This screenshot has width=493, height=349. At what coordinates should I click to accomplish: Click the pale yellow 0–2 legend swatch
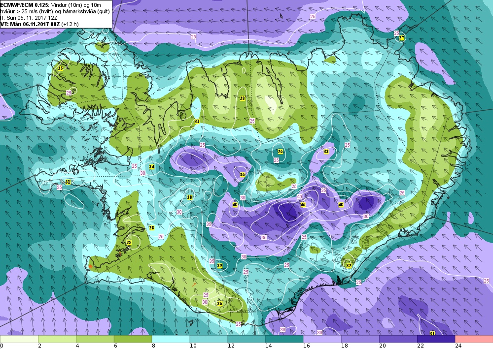tap(19, 339)
